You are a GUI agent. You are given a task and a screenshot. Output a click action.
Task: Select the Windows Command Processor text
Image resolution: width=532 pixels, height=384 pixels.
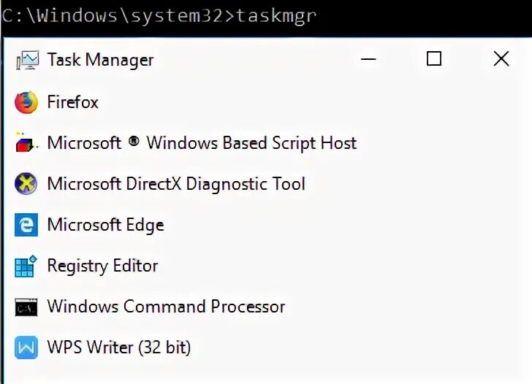click(x=167, y=307)
